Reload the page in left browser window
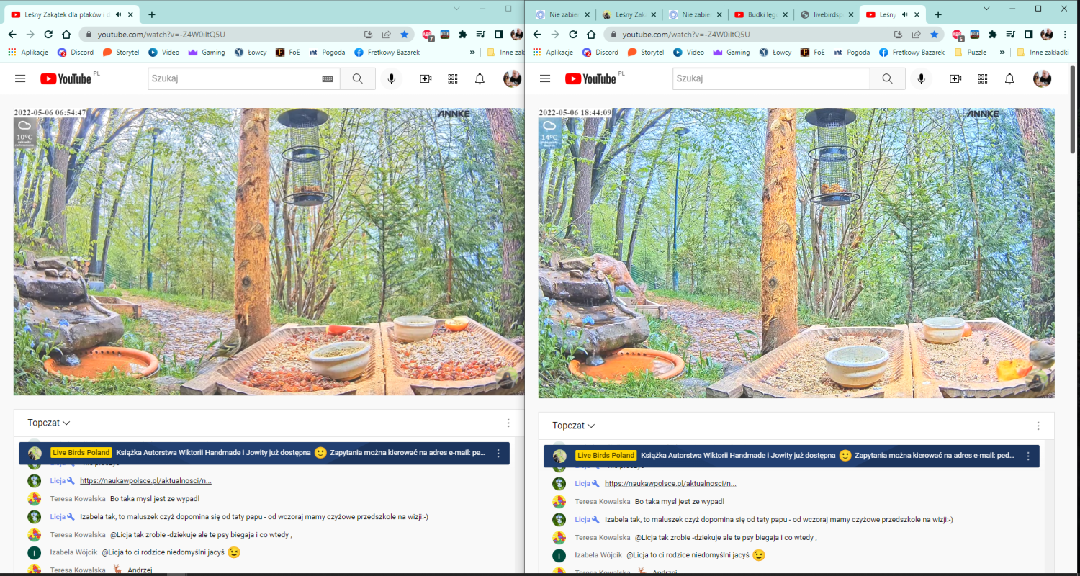Viewport: 1080px width, 576px height. pyautogui.click(x=48, y=34)
